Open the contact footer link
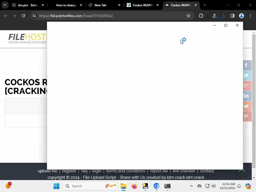This screenshot has height=192, width=256. (207, 171)
